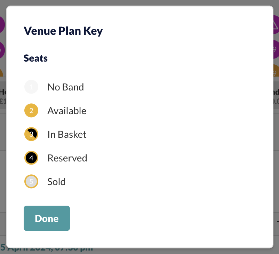Click the Sold label text

57,182
